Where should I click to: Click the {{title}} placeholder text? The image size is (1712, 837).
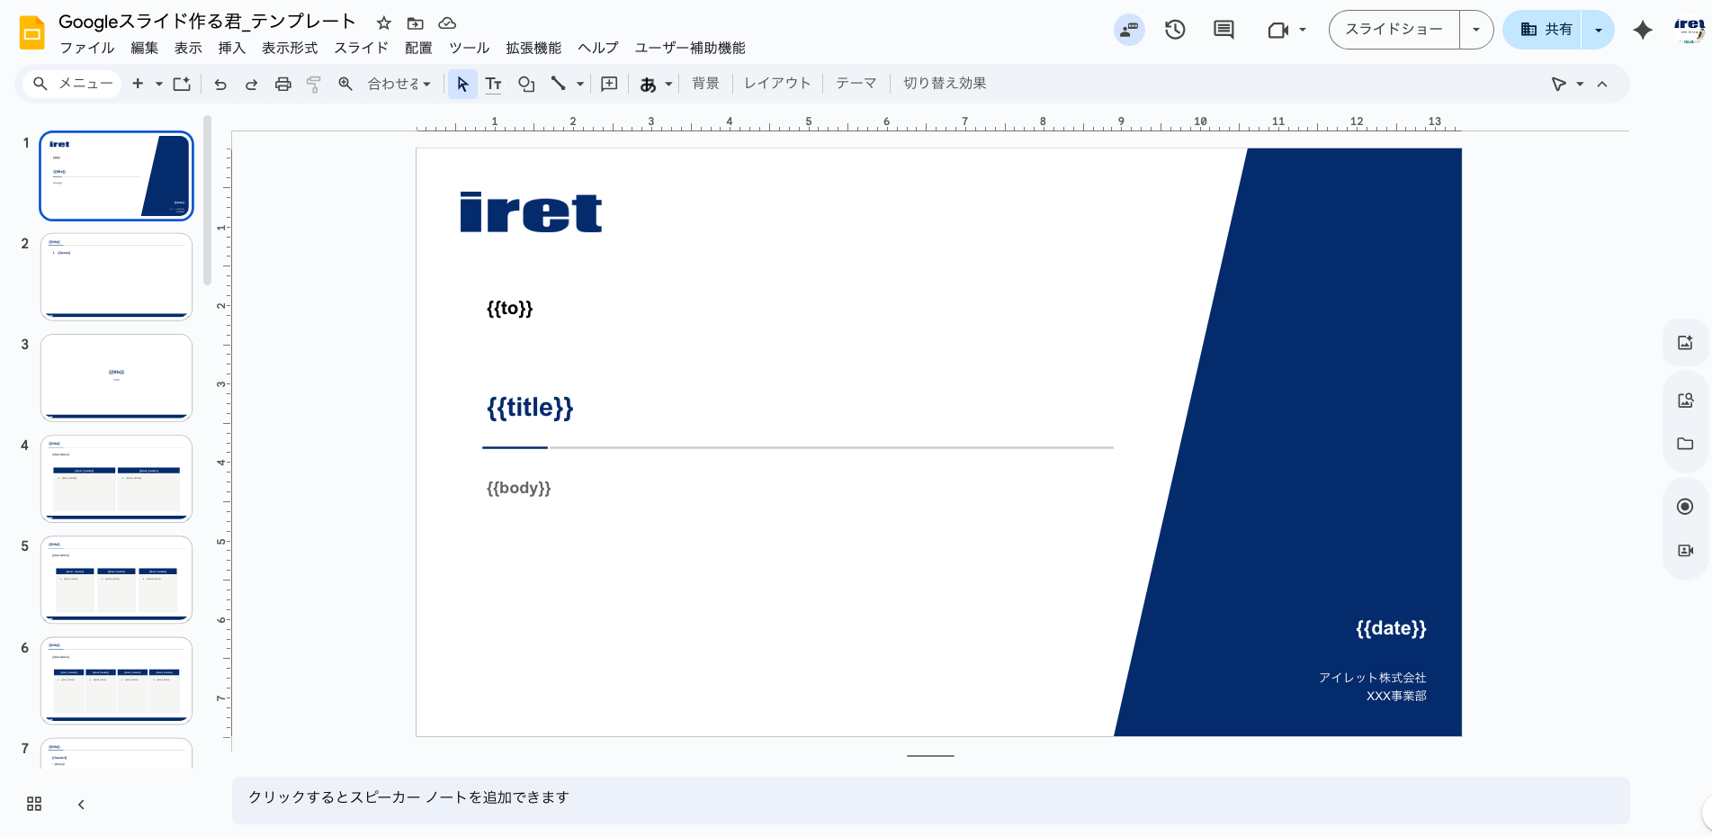point(530,408)
